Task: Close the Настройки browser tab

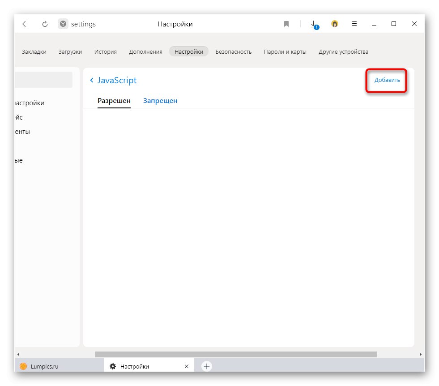Action: (187, 366)
